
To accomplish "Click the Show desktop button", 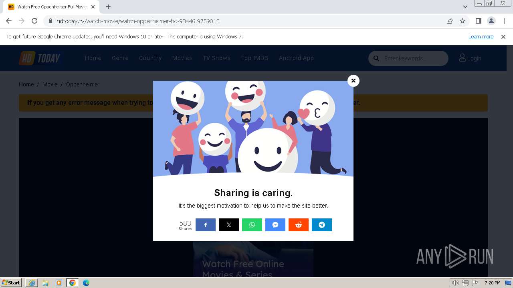I will (x=509, y=283).
